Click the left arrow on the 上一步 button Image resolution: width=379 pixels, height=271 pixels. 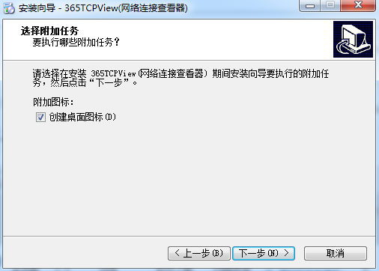pos(177,253)
